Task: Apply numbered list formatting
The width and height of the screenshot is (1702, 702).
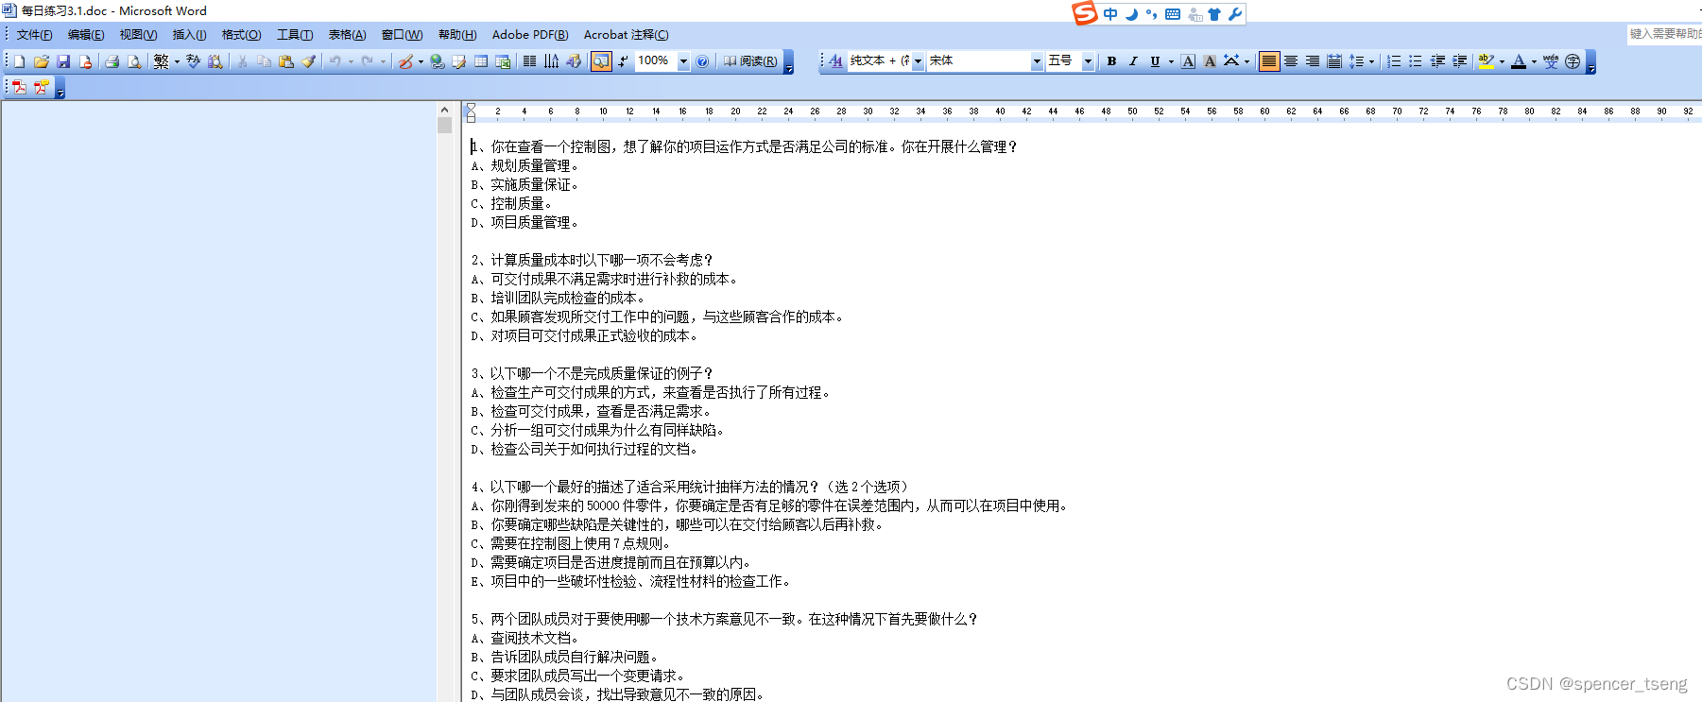Action: tap(1394, 61)
